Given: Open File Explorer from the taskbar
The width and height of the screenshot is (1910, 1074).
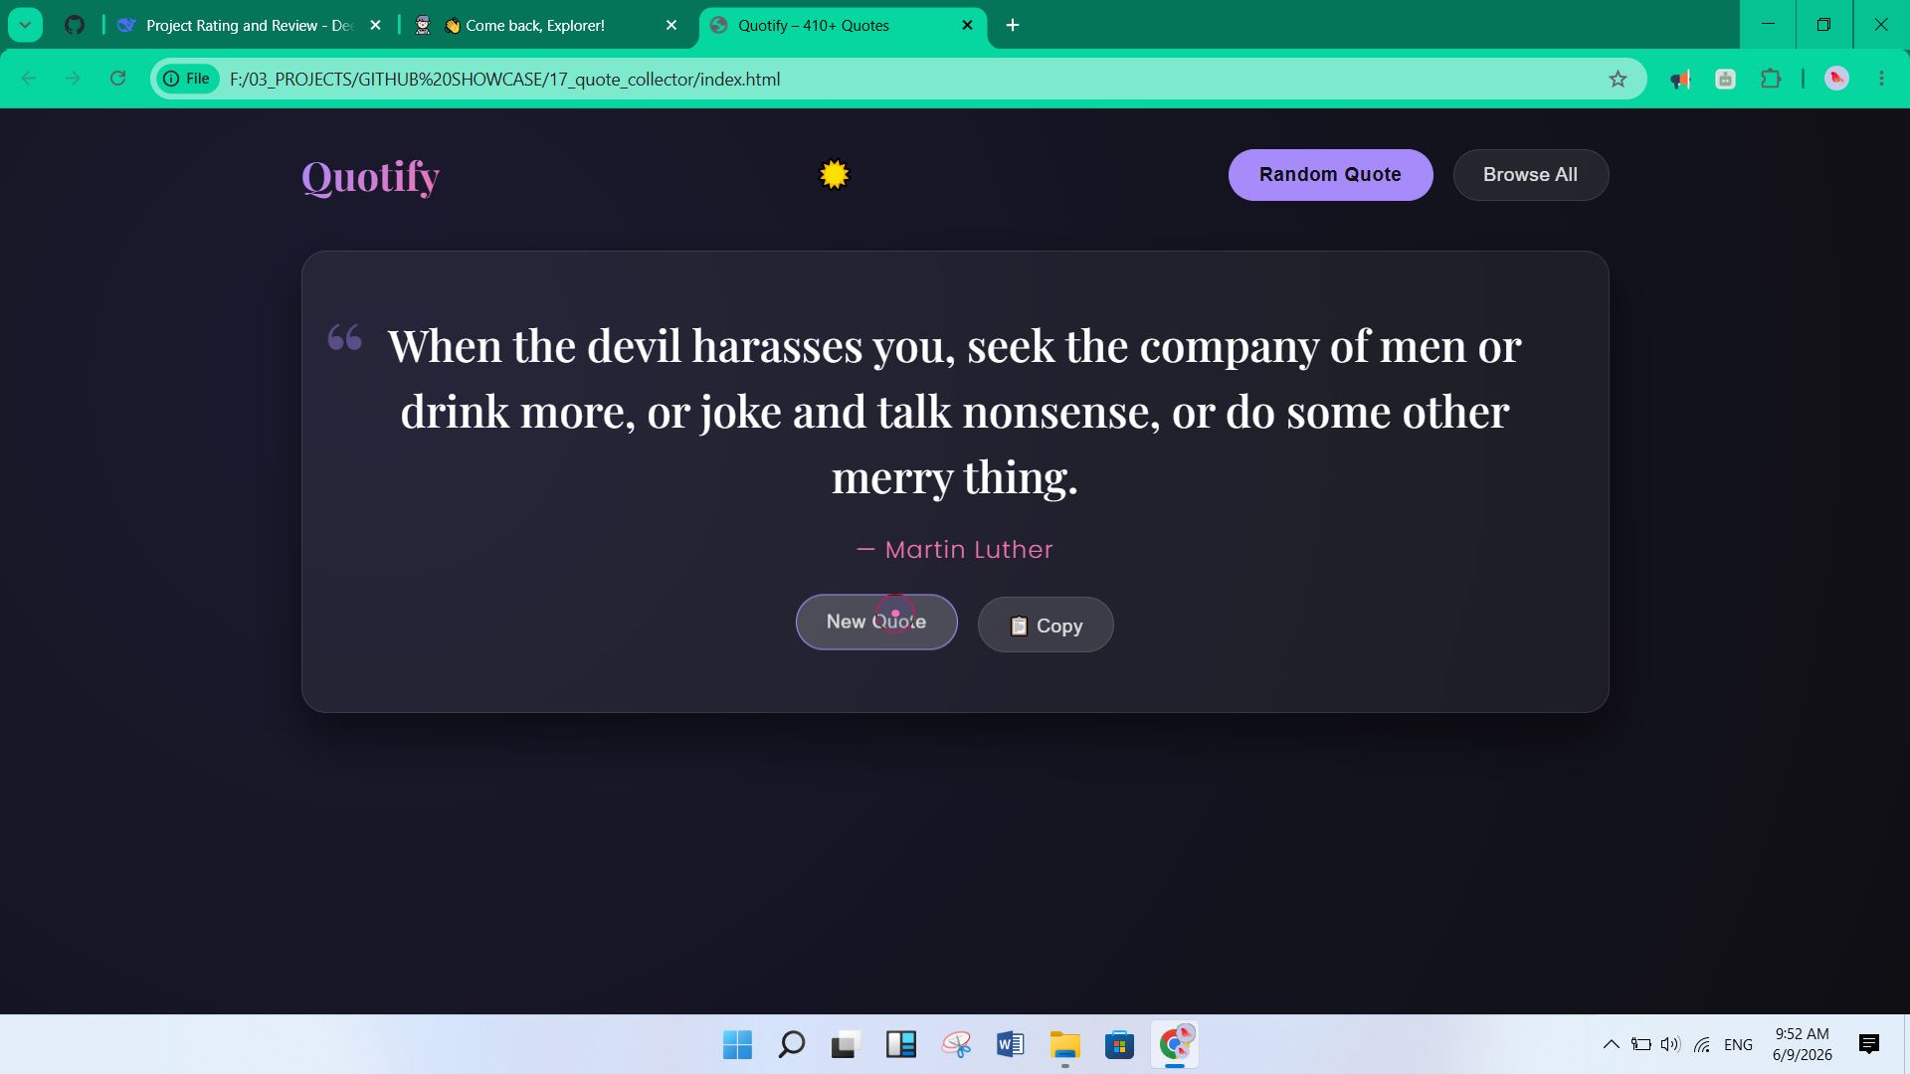Looking at the screenshot, I should (x=1064, y=1045).
